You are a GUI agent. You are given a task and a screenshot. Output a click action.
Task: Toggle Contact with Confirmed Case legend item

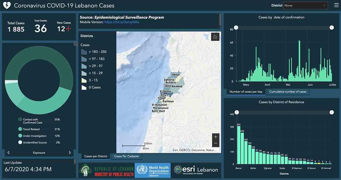tap(20, 120)
